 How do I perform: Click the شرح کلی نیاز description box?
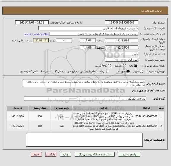pos(84,83)
